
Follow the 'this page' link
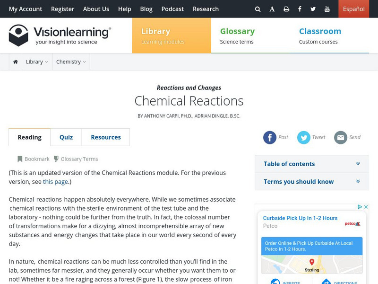point(55,182)
